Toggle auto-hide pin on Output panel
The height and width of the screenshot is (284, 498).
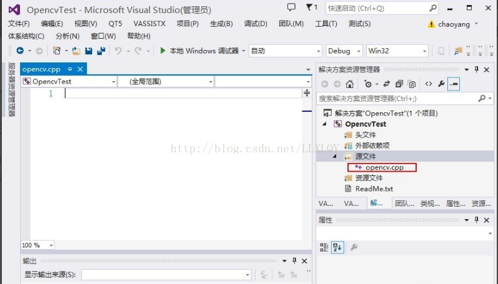[294, 261]
